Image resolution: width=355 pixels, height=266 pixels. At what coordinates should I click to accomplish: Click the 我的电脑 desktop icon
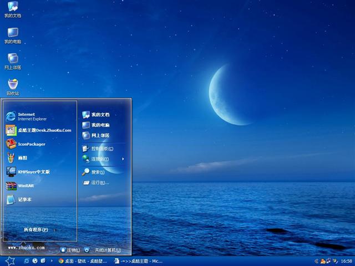tap(12, 35)
